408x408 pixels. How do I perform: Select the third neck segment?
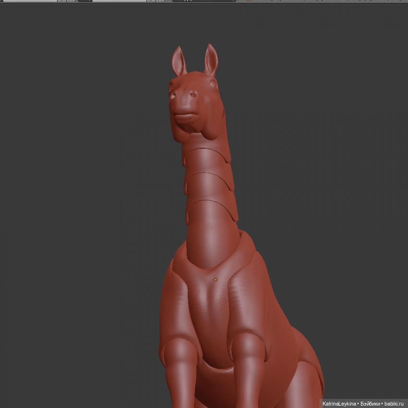pyautogui.click(x=211, y=211)
